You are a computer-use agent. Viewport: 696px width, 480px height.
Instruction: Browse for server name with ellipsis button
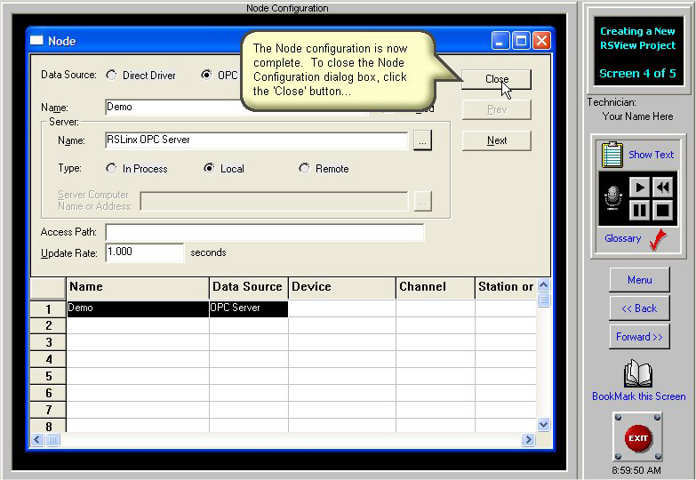pyautogui.click(x=422, y=140)
